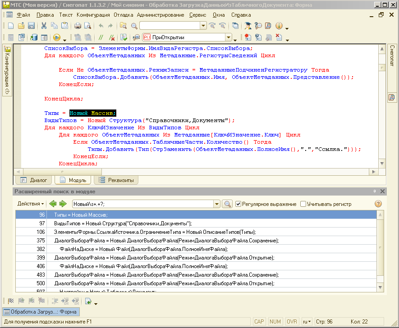Run search with magnifier button in search panel
Viewport: 399px width, 328px height.
pyautogui.click(x=228, y=204)
